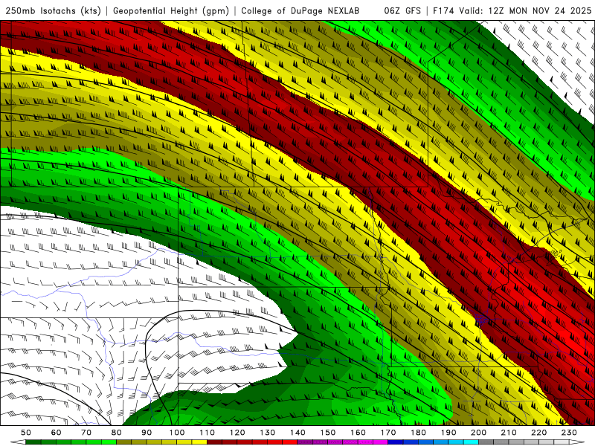The width and height of the screenshot is (595, 446).
Task: Click the 100 value on the legend
Action: pyautogui.click(x=177, y=433)
